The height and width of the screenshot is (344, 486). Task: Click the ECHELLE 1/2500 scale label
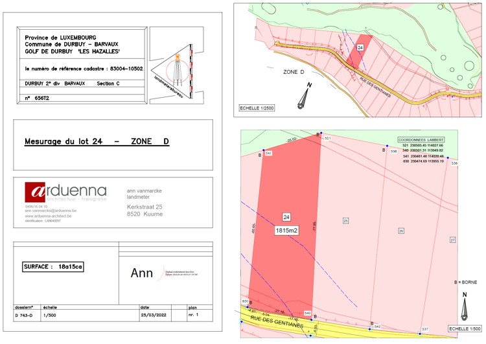click(257, 108)
